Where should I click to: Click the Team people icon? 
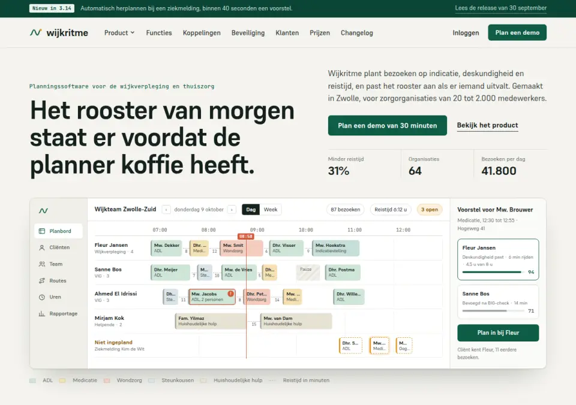[x=42, y=264]
